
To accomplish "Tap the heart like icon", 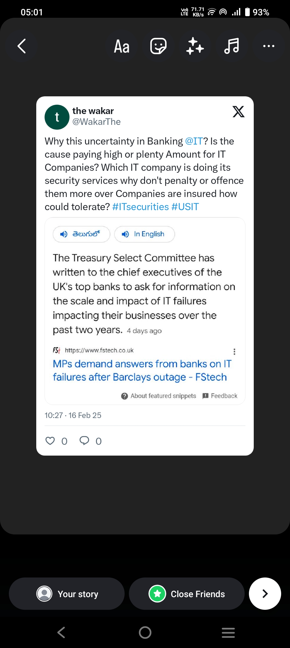I will (x=50, y=441).
